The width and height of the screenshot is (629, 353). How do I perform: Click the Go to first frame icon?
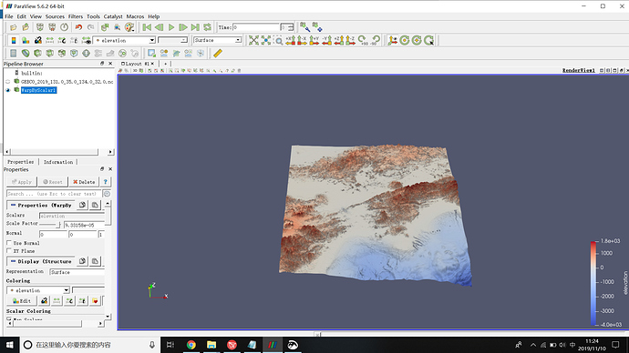(147, 27)
